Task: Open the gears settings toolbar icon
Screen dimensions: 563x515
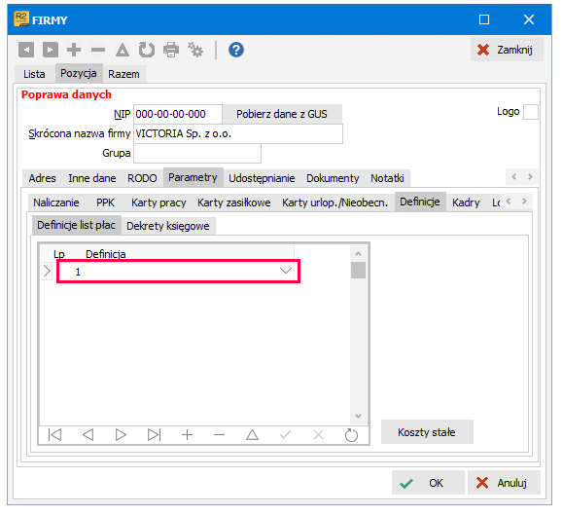Action: (195, 50)
